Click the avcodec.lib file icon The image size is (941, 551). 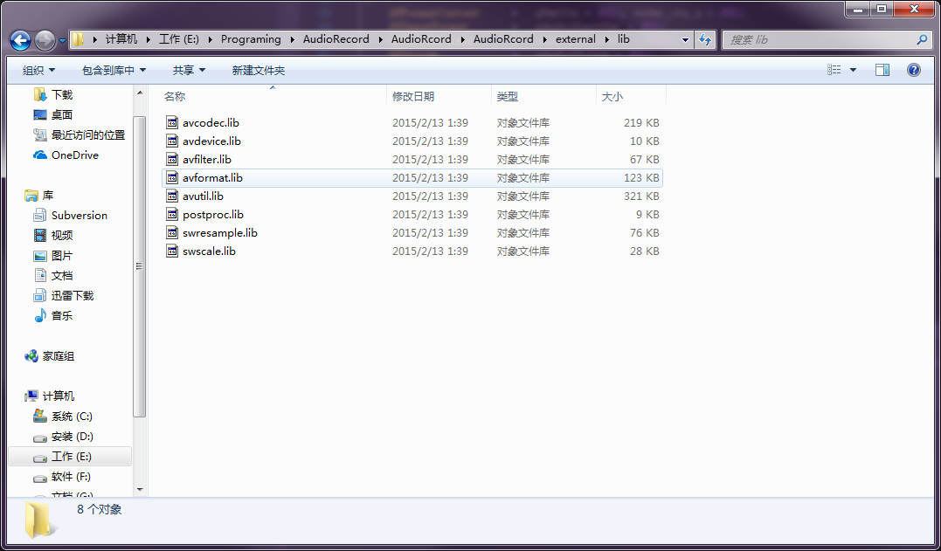172,123
